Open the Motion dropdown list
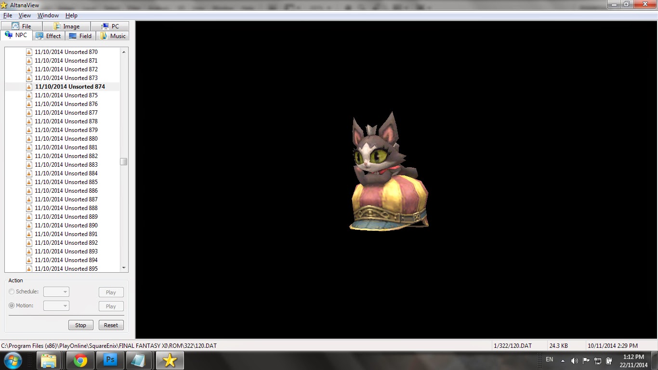 [x=56, y=306]
